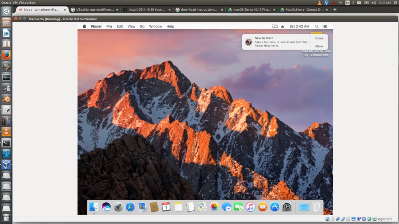Open the File menu in Finder

109,26
